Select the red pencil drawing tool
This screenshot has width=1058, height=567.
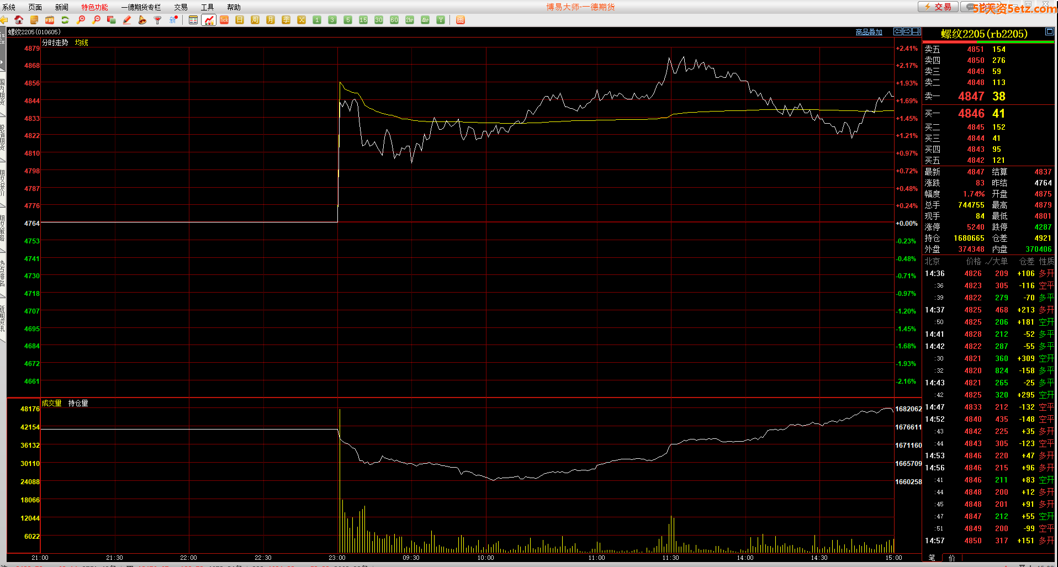point(127,20)
